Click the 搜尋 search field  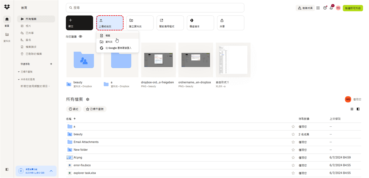point(155,8)
